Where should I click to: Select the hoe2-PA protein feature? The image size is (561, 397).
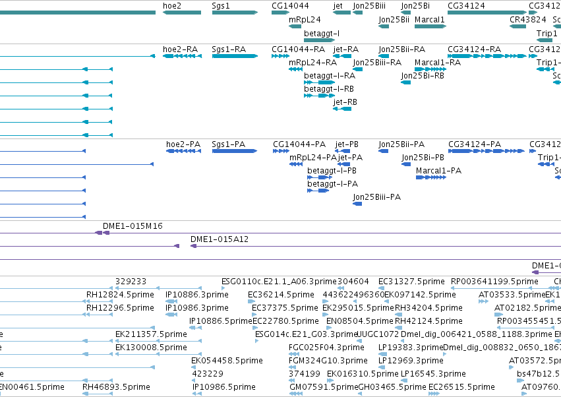[x=183, y=151]
